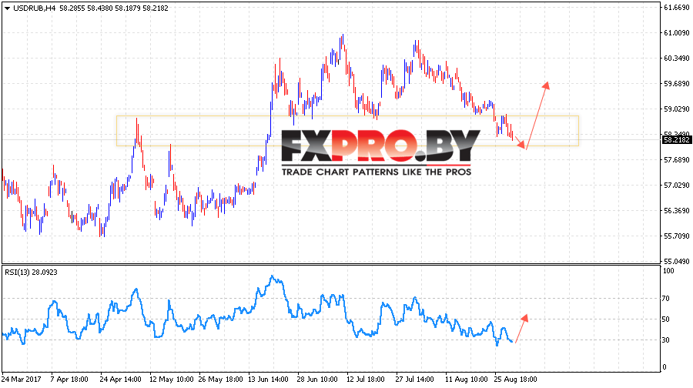Click price scale label 60.3490
Screen dimensions: 693x388
pyautogui.click(x=677, y=59)
